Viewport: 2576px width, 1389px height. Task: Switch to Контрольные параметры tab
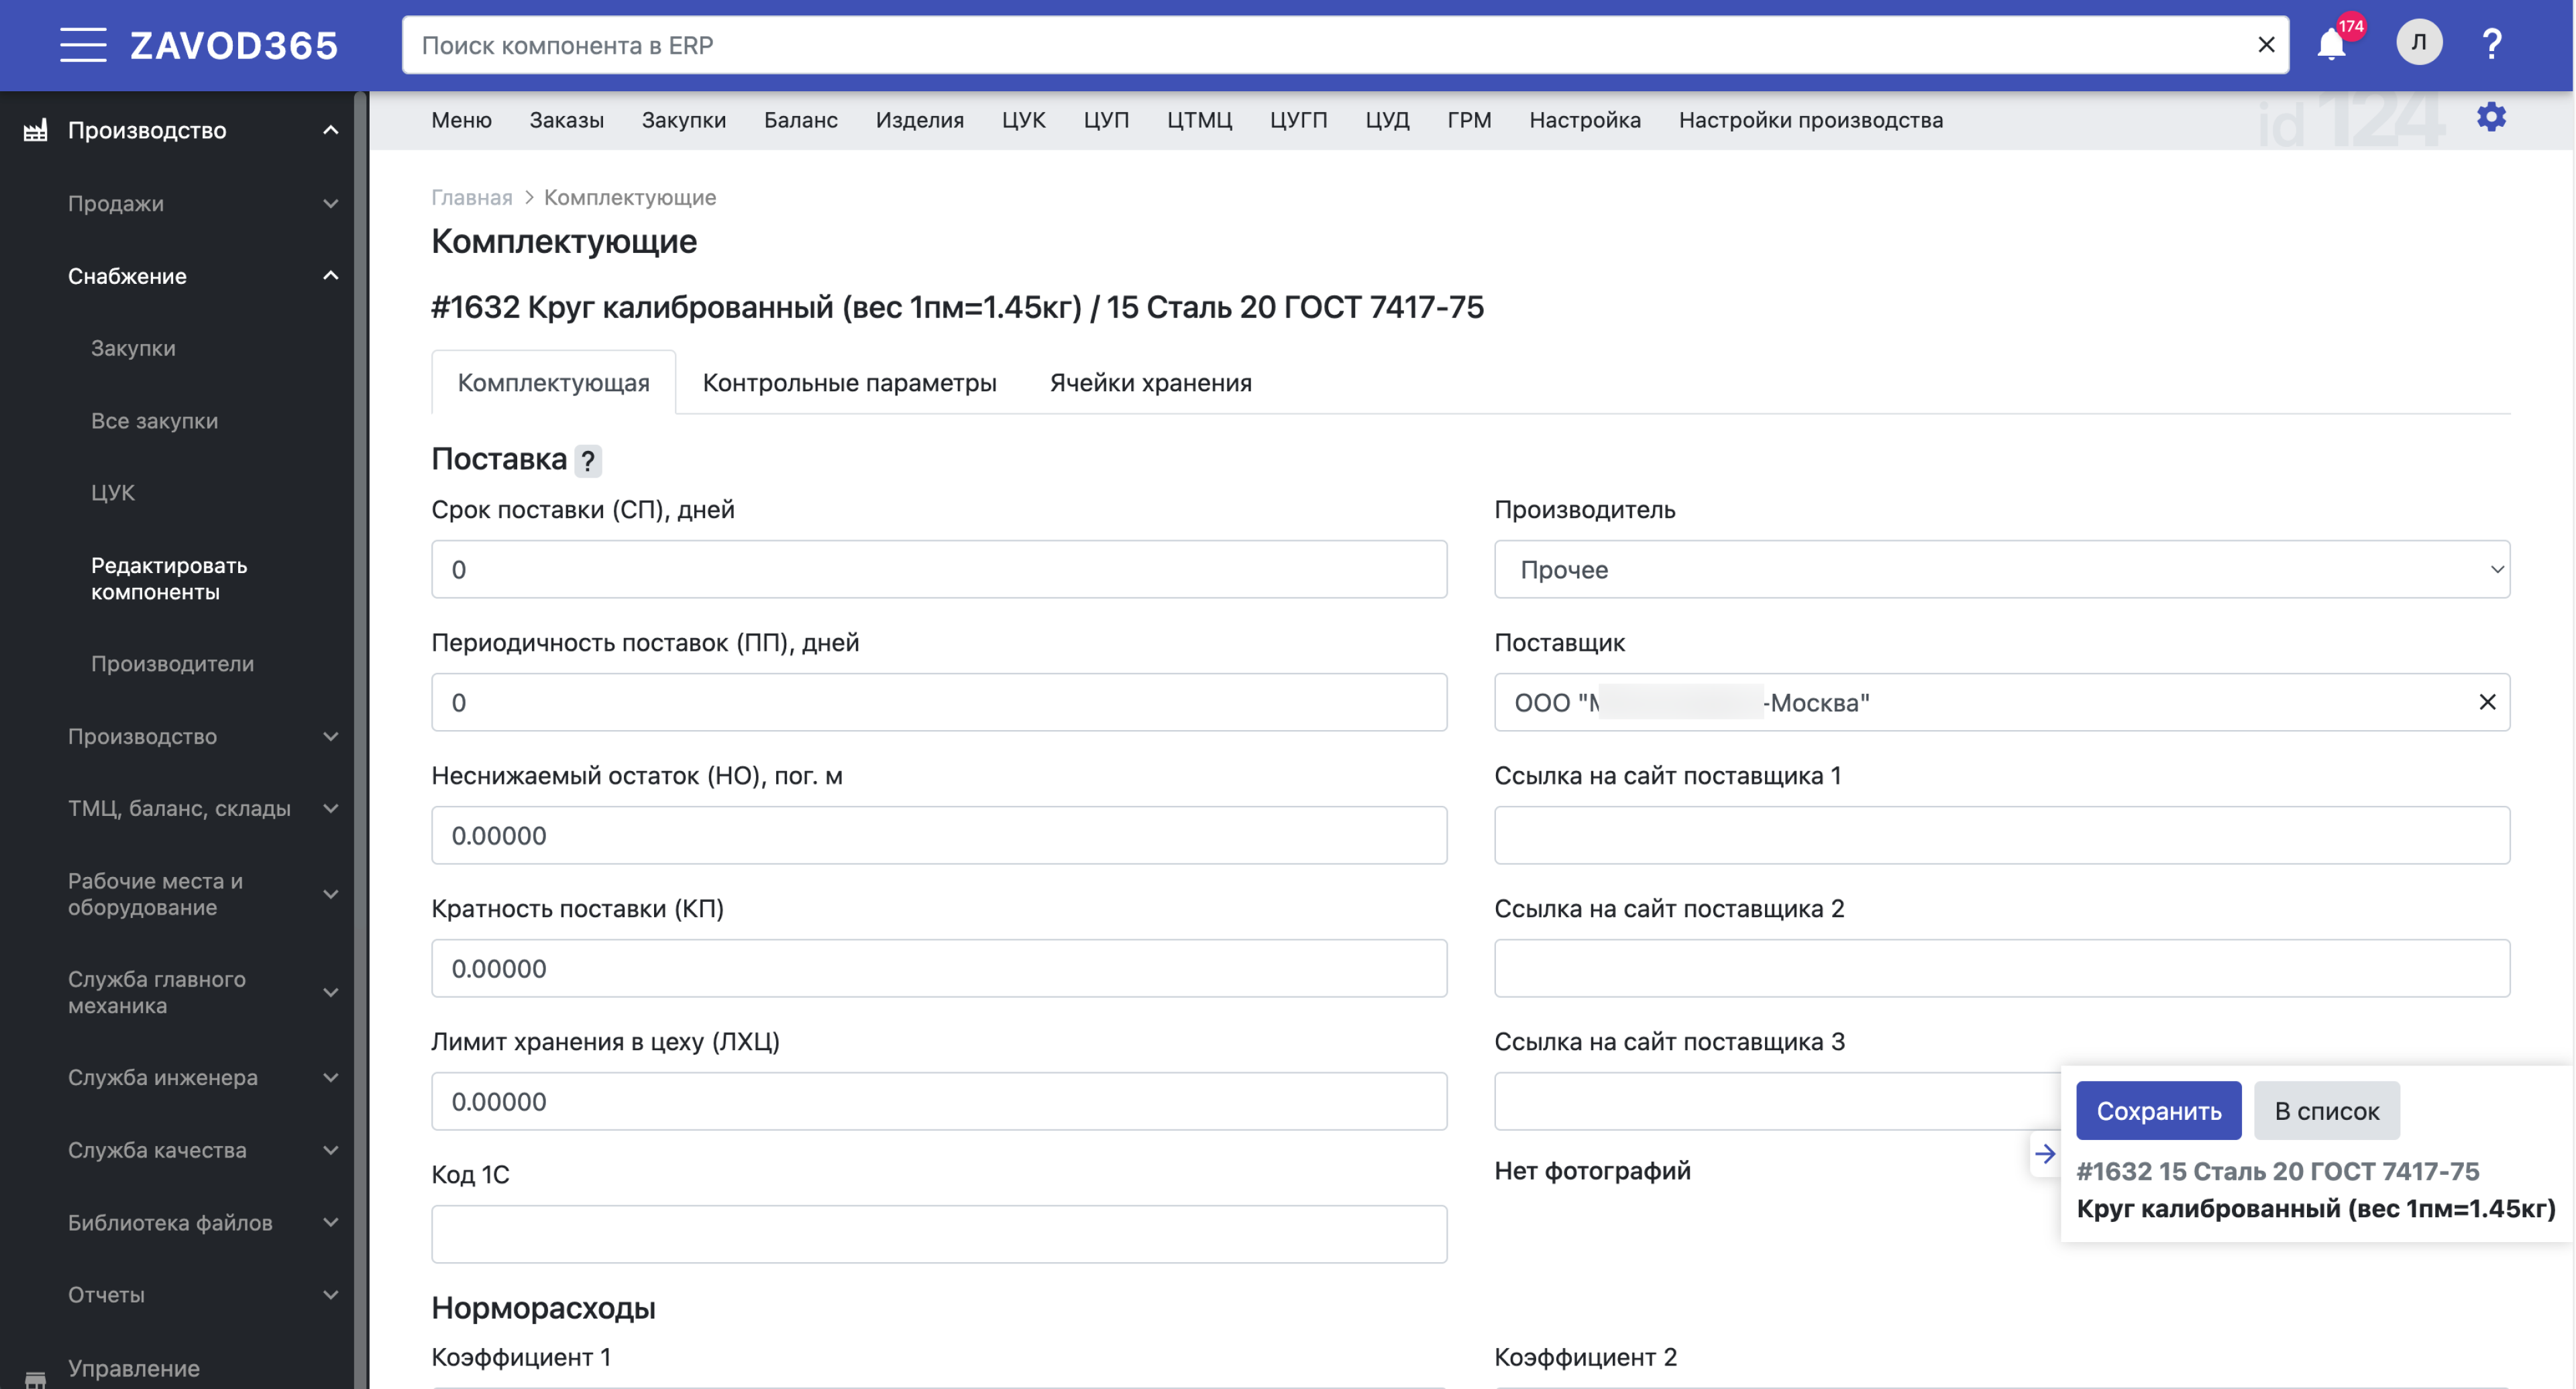pos(849,383)
